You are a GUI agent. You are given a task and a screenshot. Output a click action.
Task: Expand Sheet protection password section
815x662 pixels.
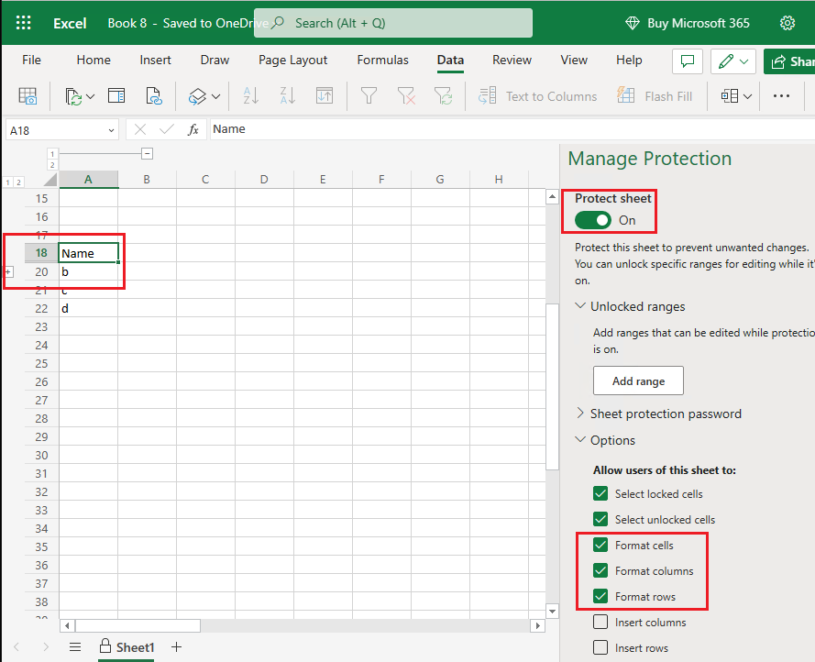tap(580, 414)
